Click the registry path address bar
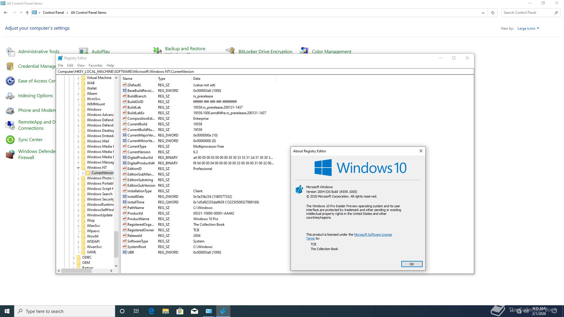The width and height of the screenshot is (564, 317). (265, 72)
